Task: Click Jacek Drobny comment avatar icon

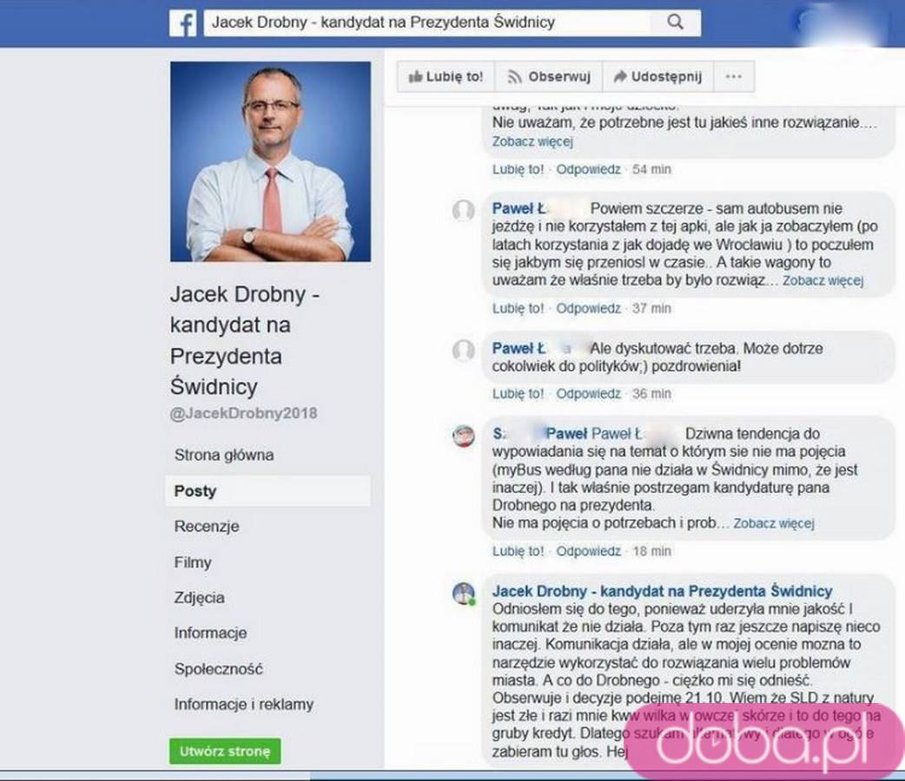Action: coord(464,593)
